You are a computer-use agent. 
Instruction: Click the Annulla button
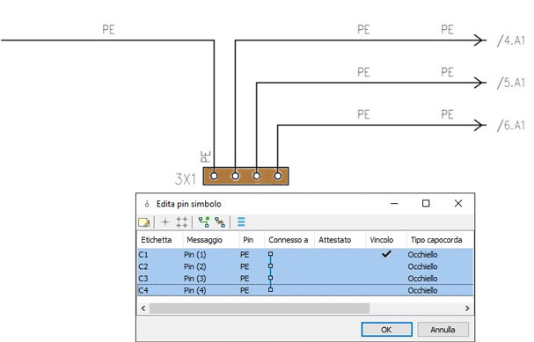(443, 330)
